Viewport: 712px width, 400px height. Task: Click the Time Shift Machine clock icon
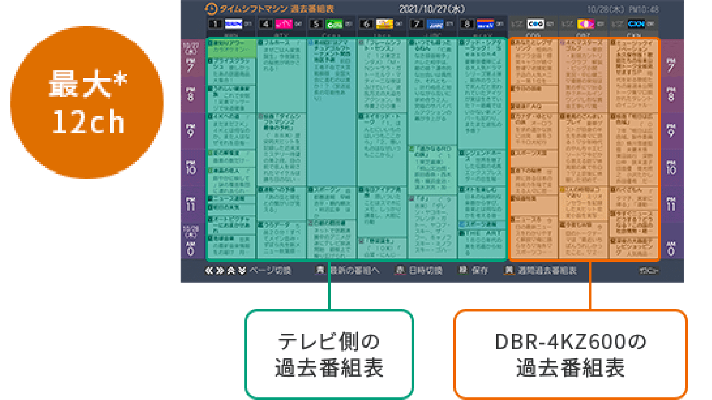(211, 9)
